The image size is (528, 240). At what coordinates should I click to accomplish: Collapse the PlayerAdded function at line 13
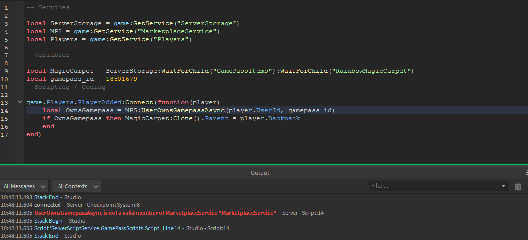point(19,102)
